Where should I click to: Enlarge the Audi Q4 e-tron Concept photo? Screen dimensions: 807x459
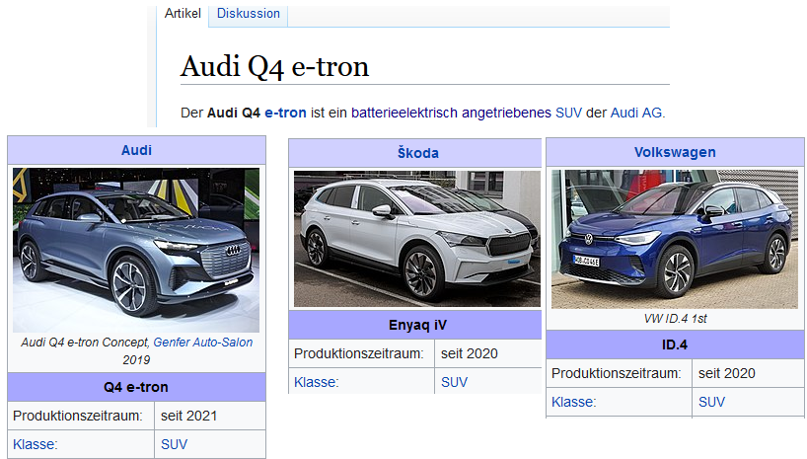point(136,250)
